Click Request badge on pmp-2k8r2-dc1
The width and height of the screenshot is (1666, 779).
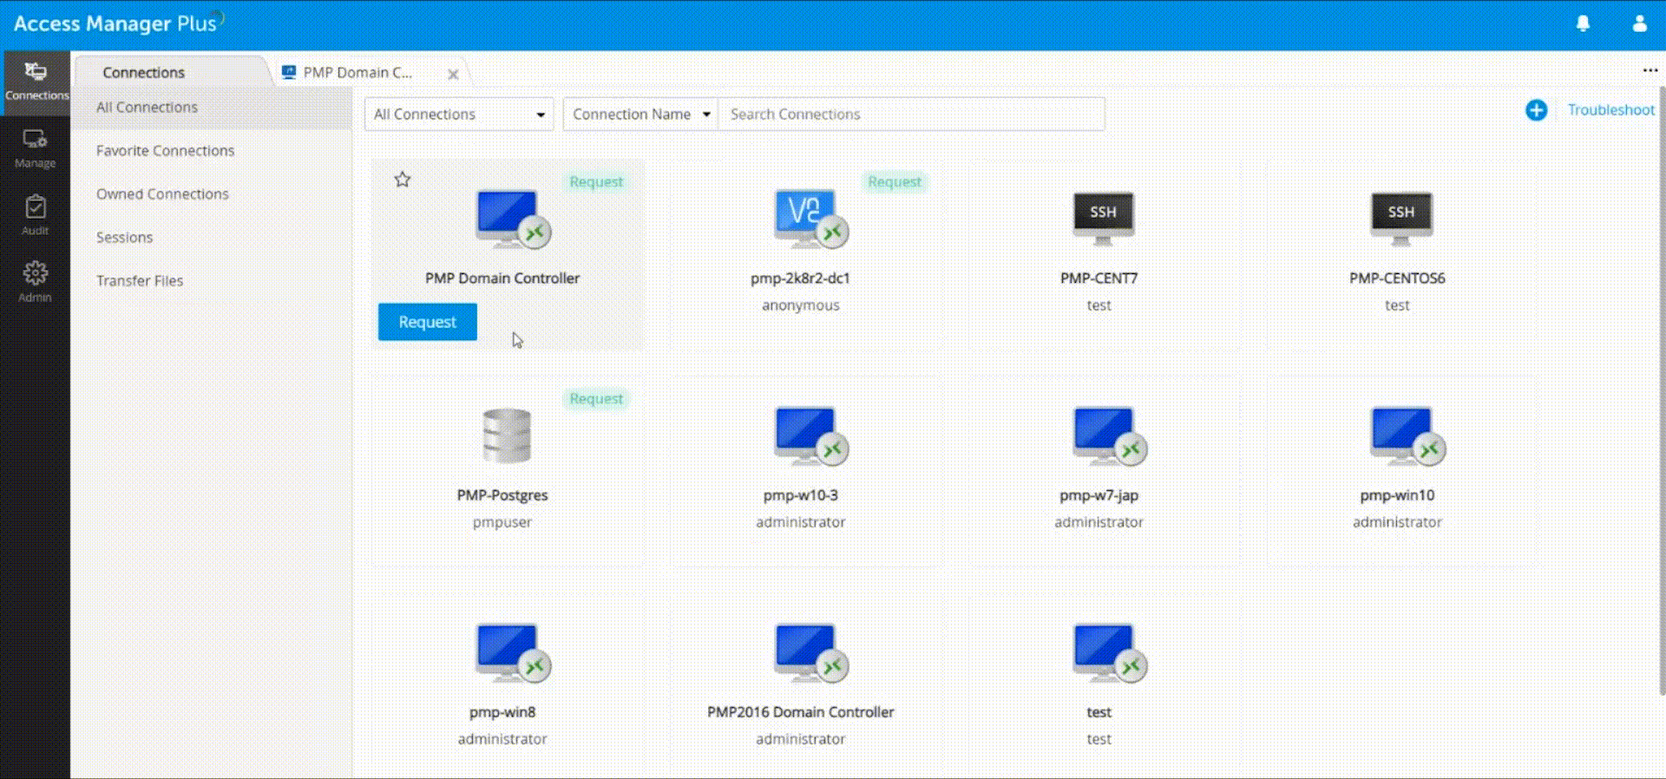click(x=895, y=182)
